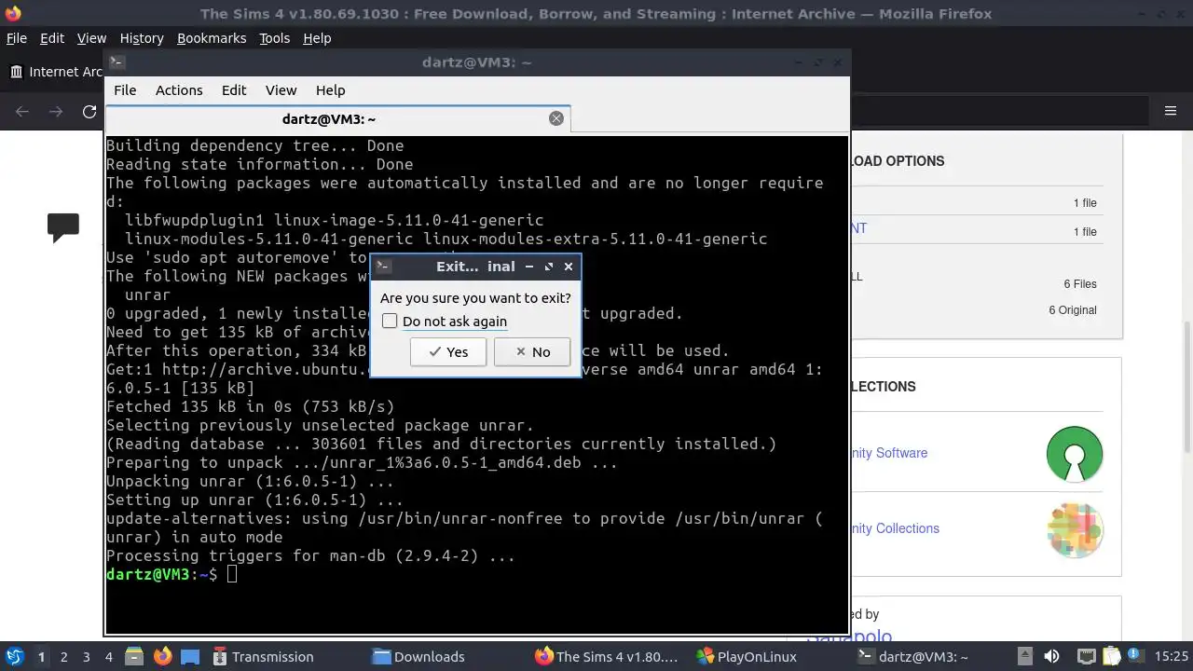Open Firefox File menu
This screenshot has height=671, width=1193.
point(17,38)
